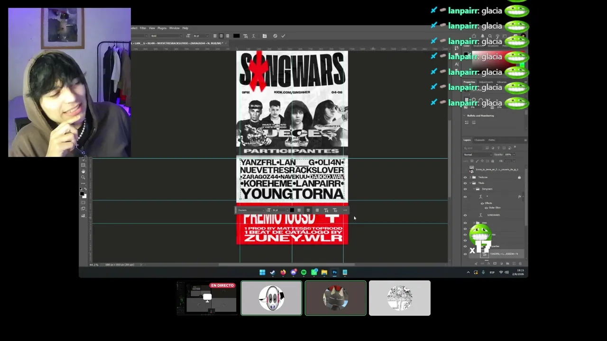Hide the data layer group
Image resolution: width=607 pixels, height=341 pixels.
click(x=465, y=223)
